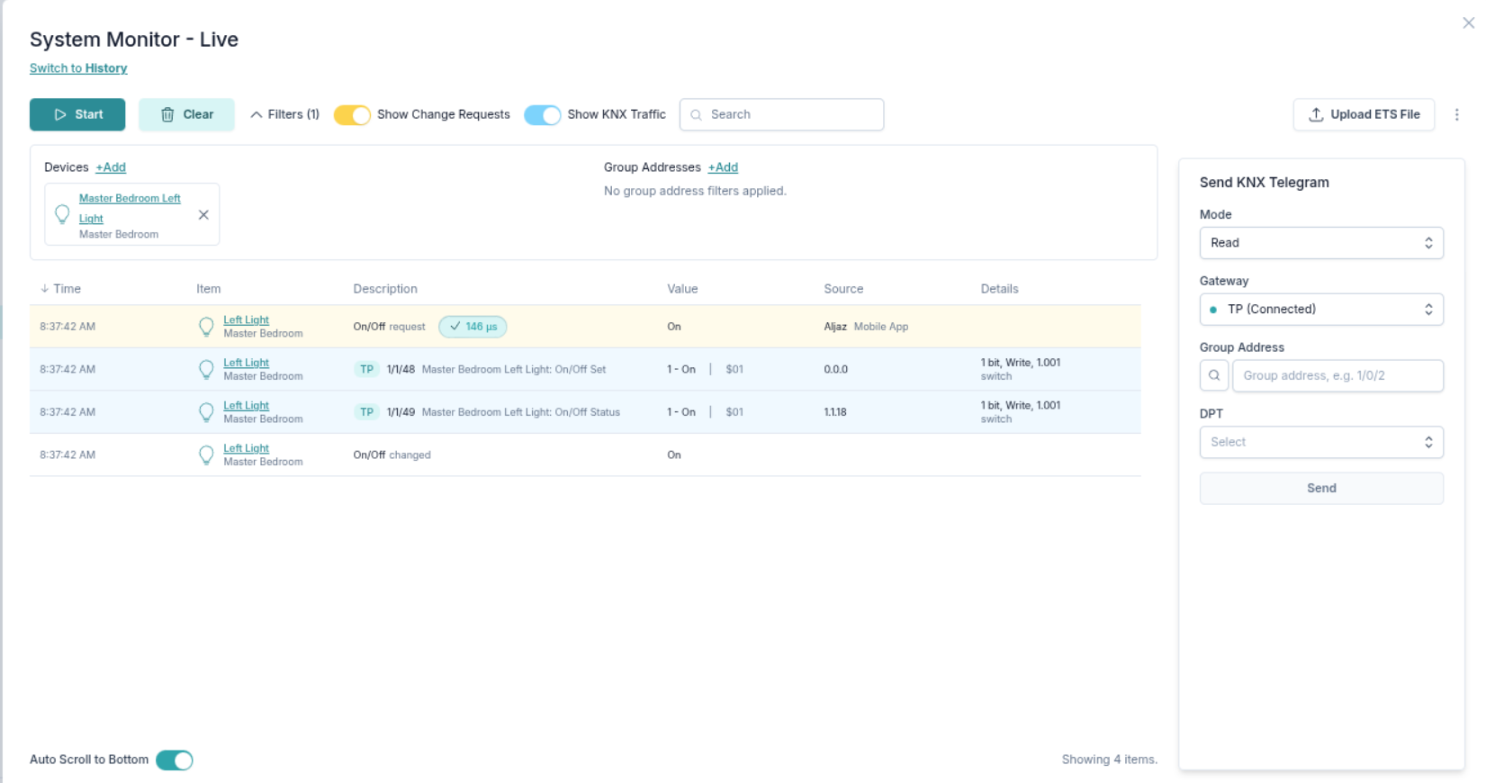Click the Group Address search magnifier icon
This screenshot has height=783, width=1486.
point(1214,375)
